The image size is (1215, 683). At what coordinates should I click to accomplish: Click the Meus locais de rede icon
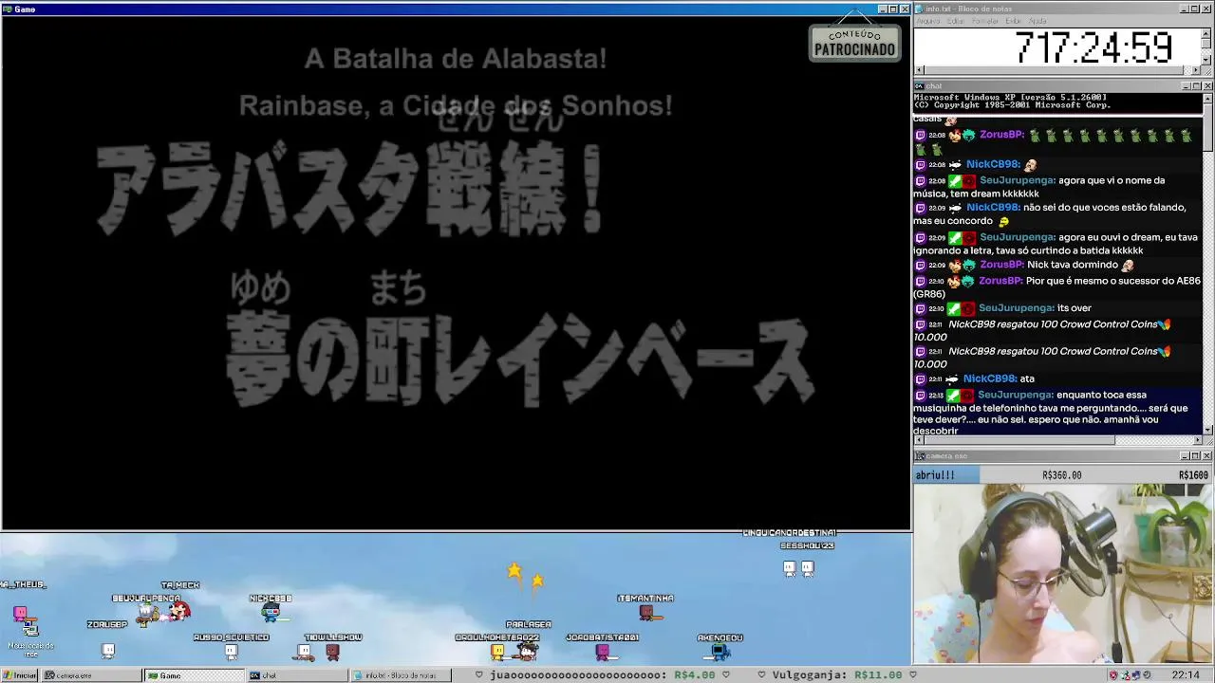[30, 637]
